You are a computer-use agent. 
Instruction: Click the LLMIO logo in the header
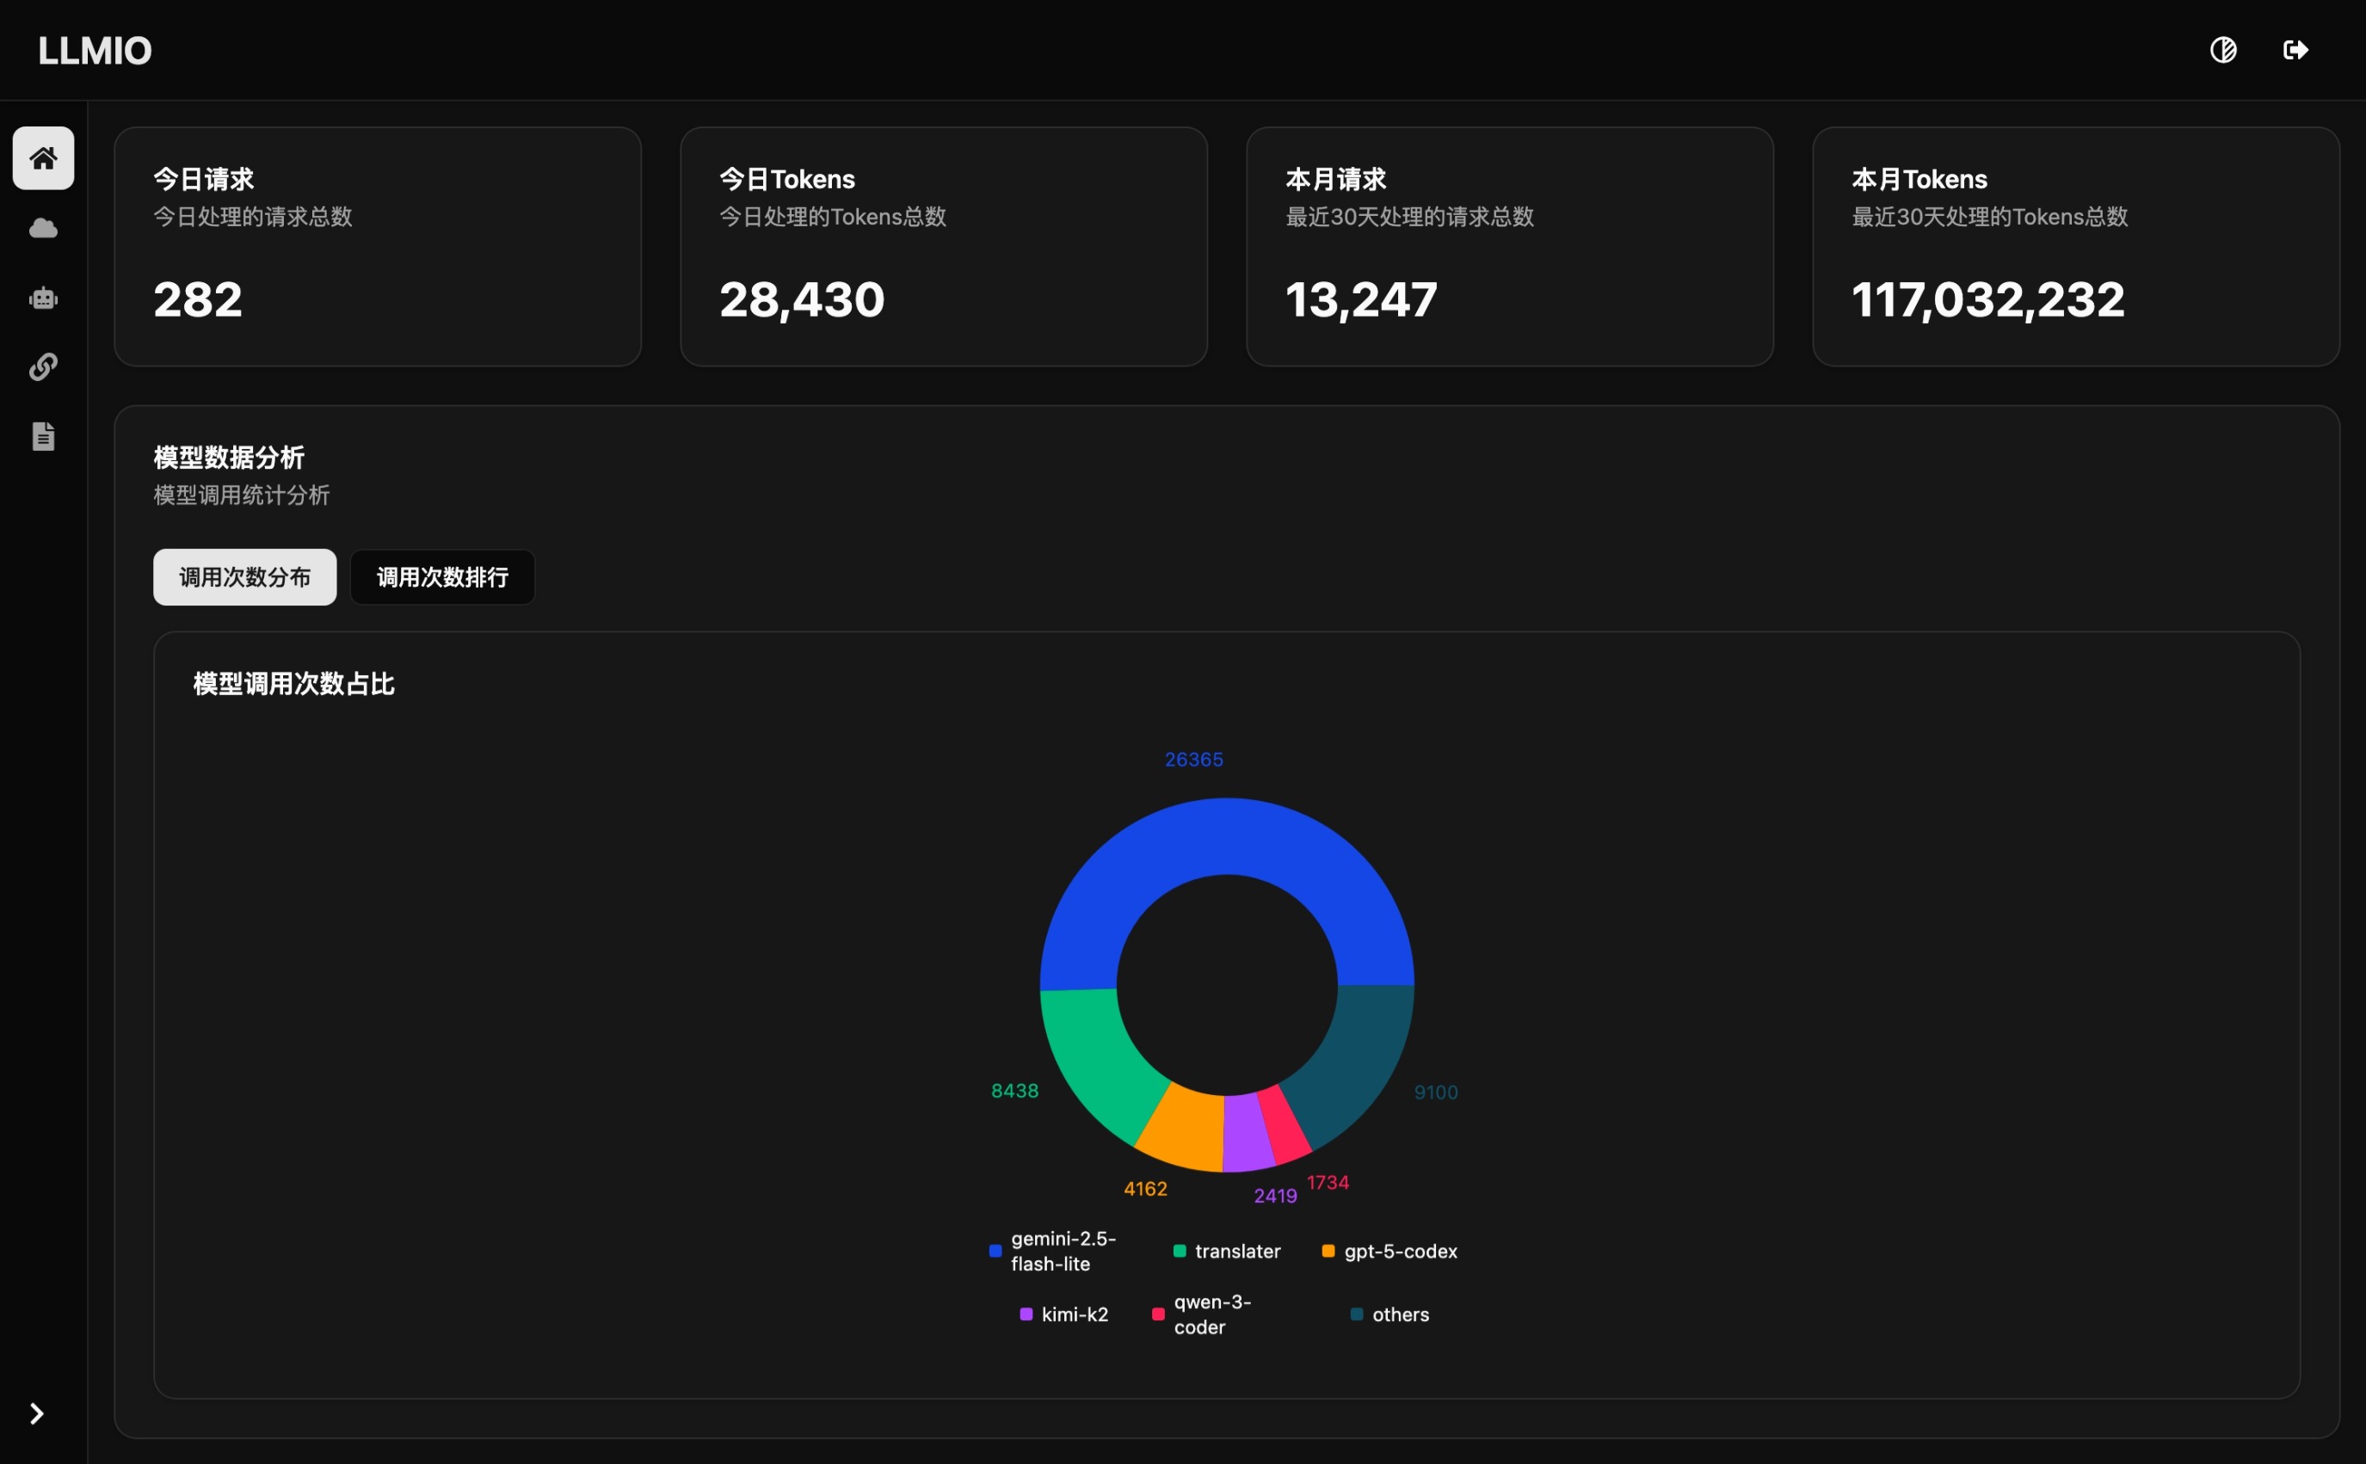[x=94, y=49]
